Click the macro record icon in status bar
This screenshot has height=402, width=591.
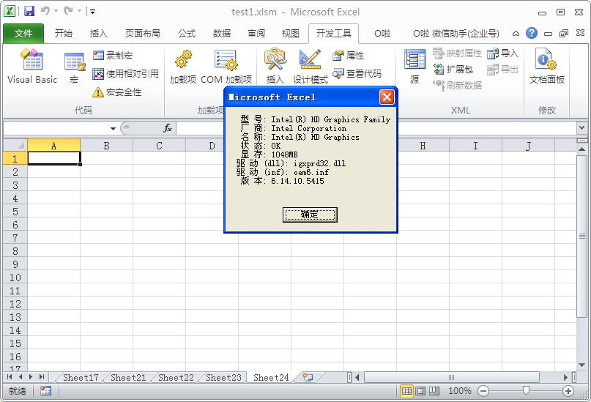pyautogui.click(x=45, y=391)
